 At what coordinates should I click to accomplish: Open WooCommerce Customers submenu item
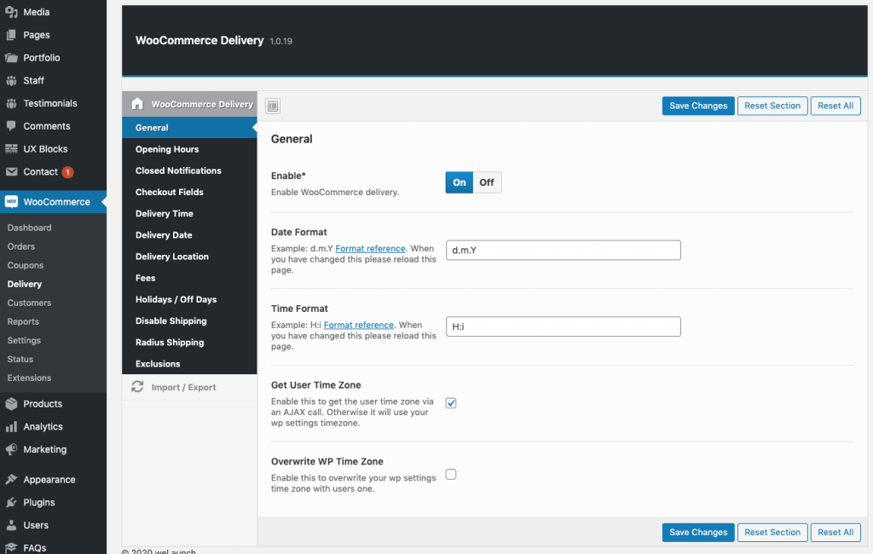(x=29, y=303)
